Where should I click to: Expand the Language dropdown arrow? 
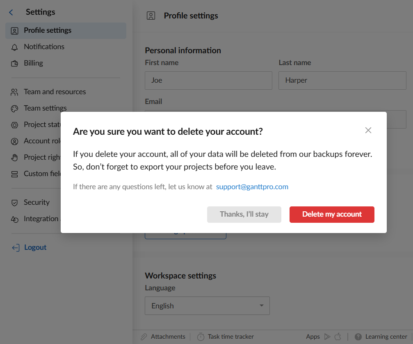[x=261, y=306]
